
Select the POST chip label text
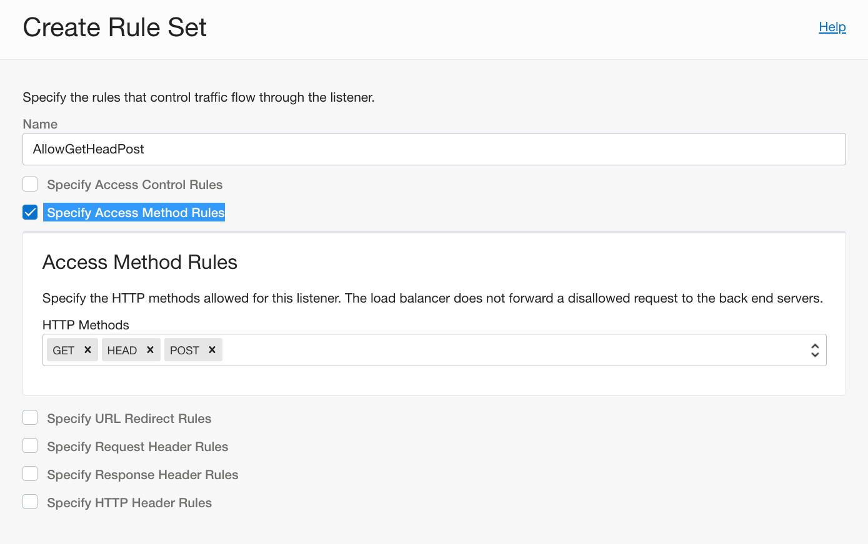pos(184,351)
